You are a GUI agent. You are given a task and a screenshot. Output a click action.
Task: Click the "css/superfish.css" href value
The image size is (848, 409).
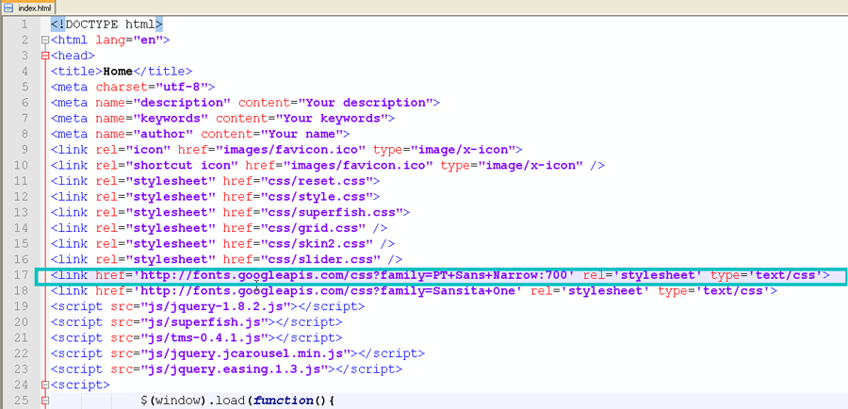(332, 213)
